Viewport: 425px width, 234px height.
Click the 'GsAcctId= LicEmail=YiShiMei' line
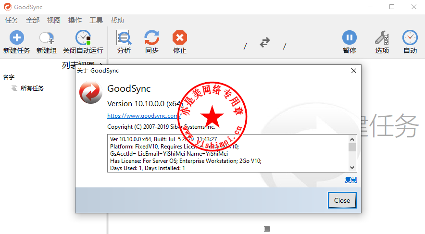pos(169,154)
